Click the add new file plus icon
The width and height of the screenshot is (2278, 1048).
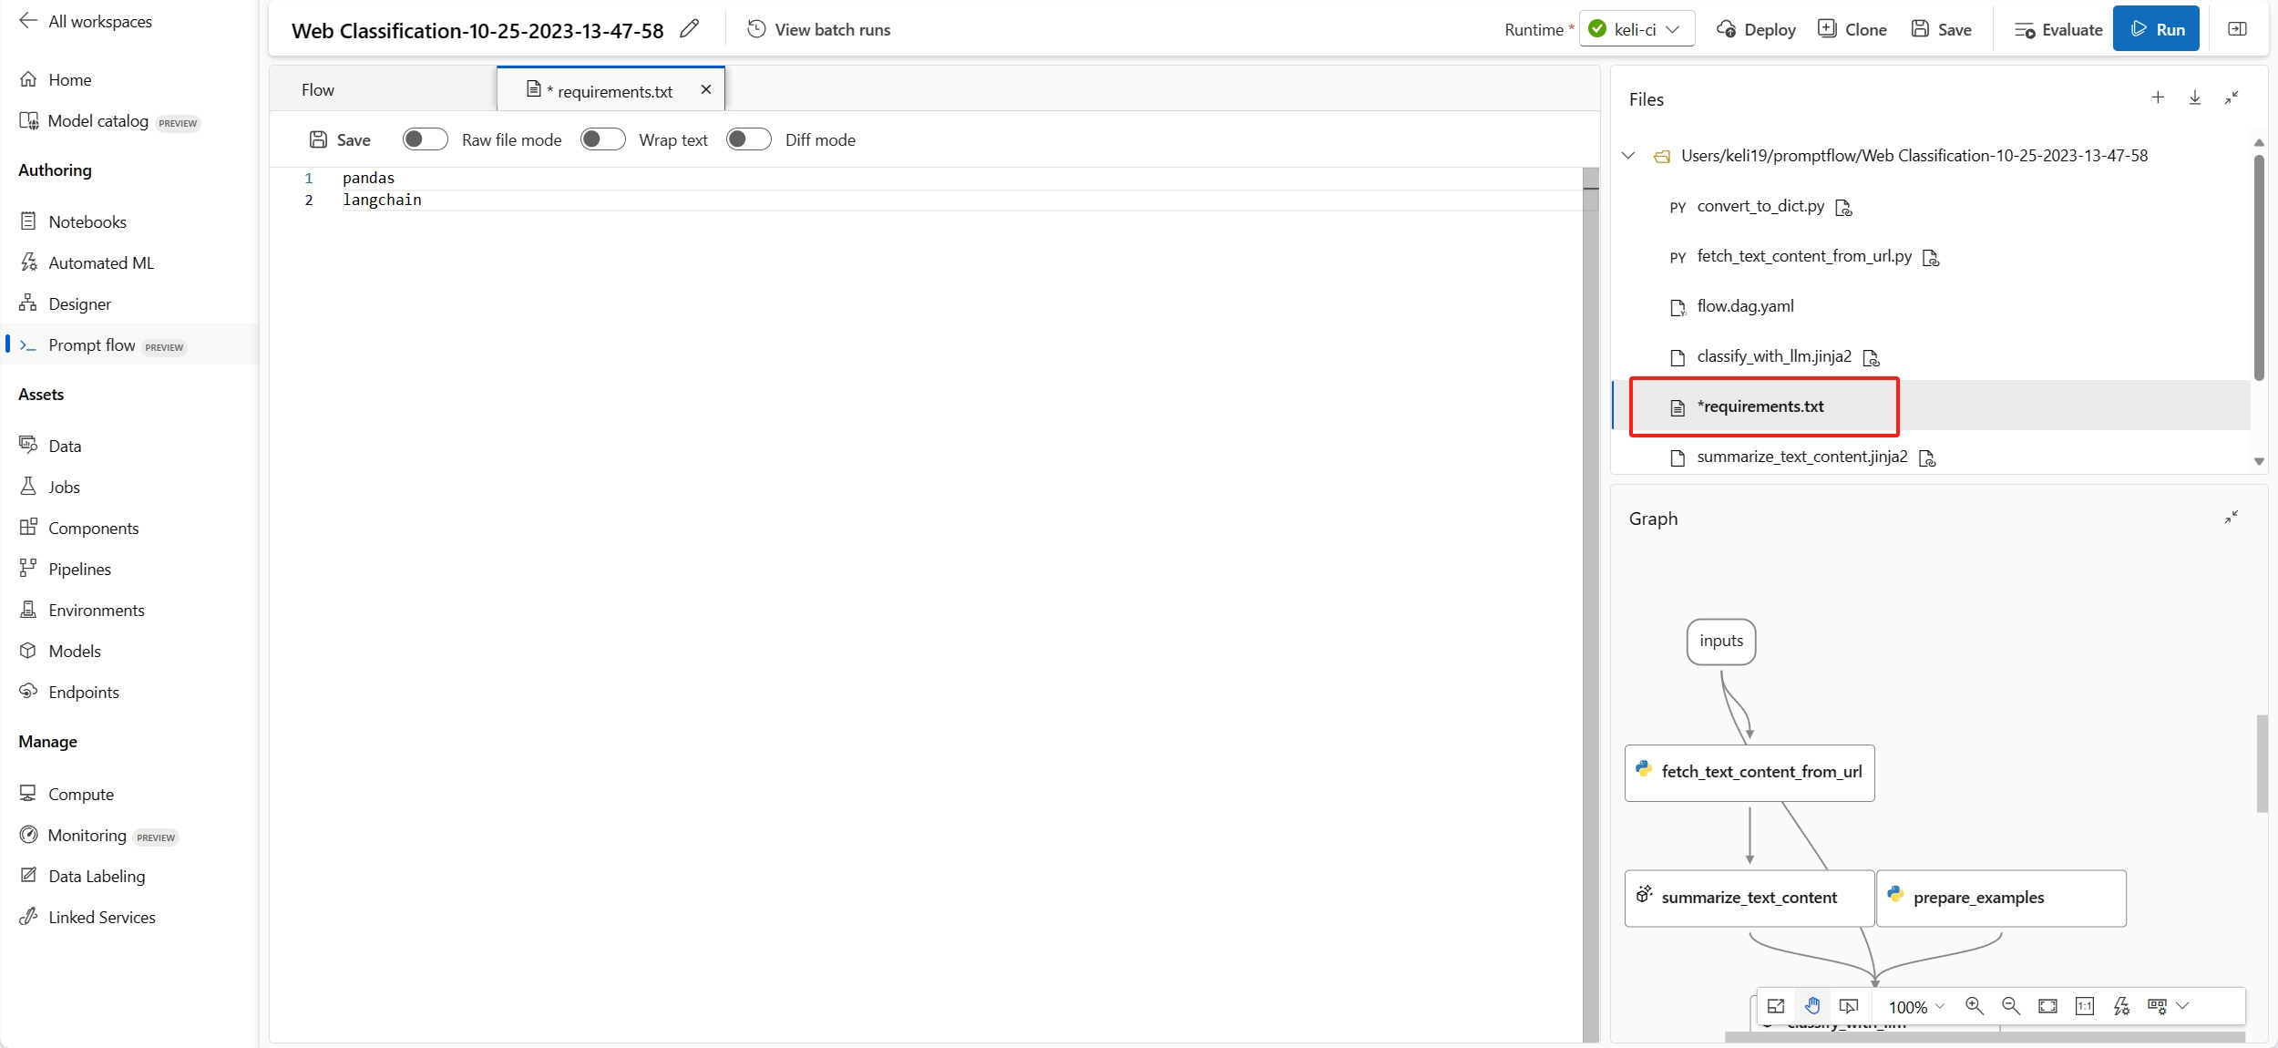2158,98
